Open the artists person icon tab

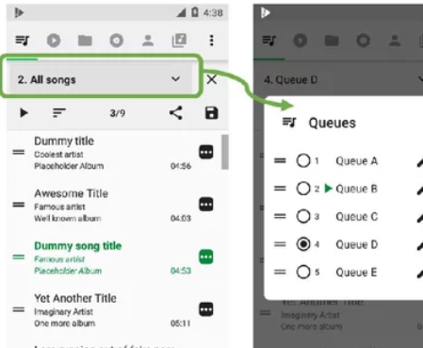click(x=148, y=41)
